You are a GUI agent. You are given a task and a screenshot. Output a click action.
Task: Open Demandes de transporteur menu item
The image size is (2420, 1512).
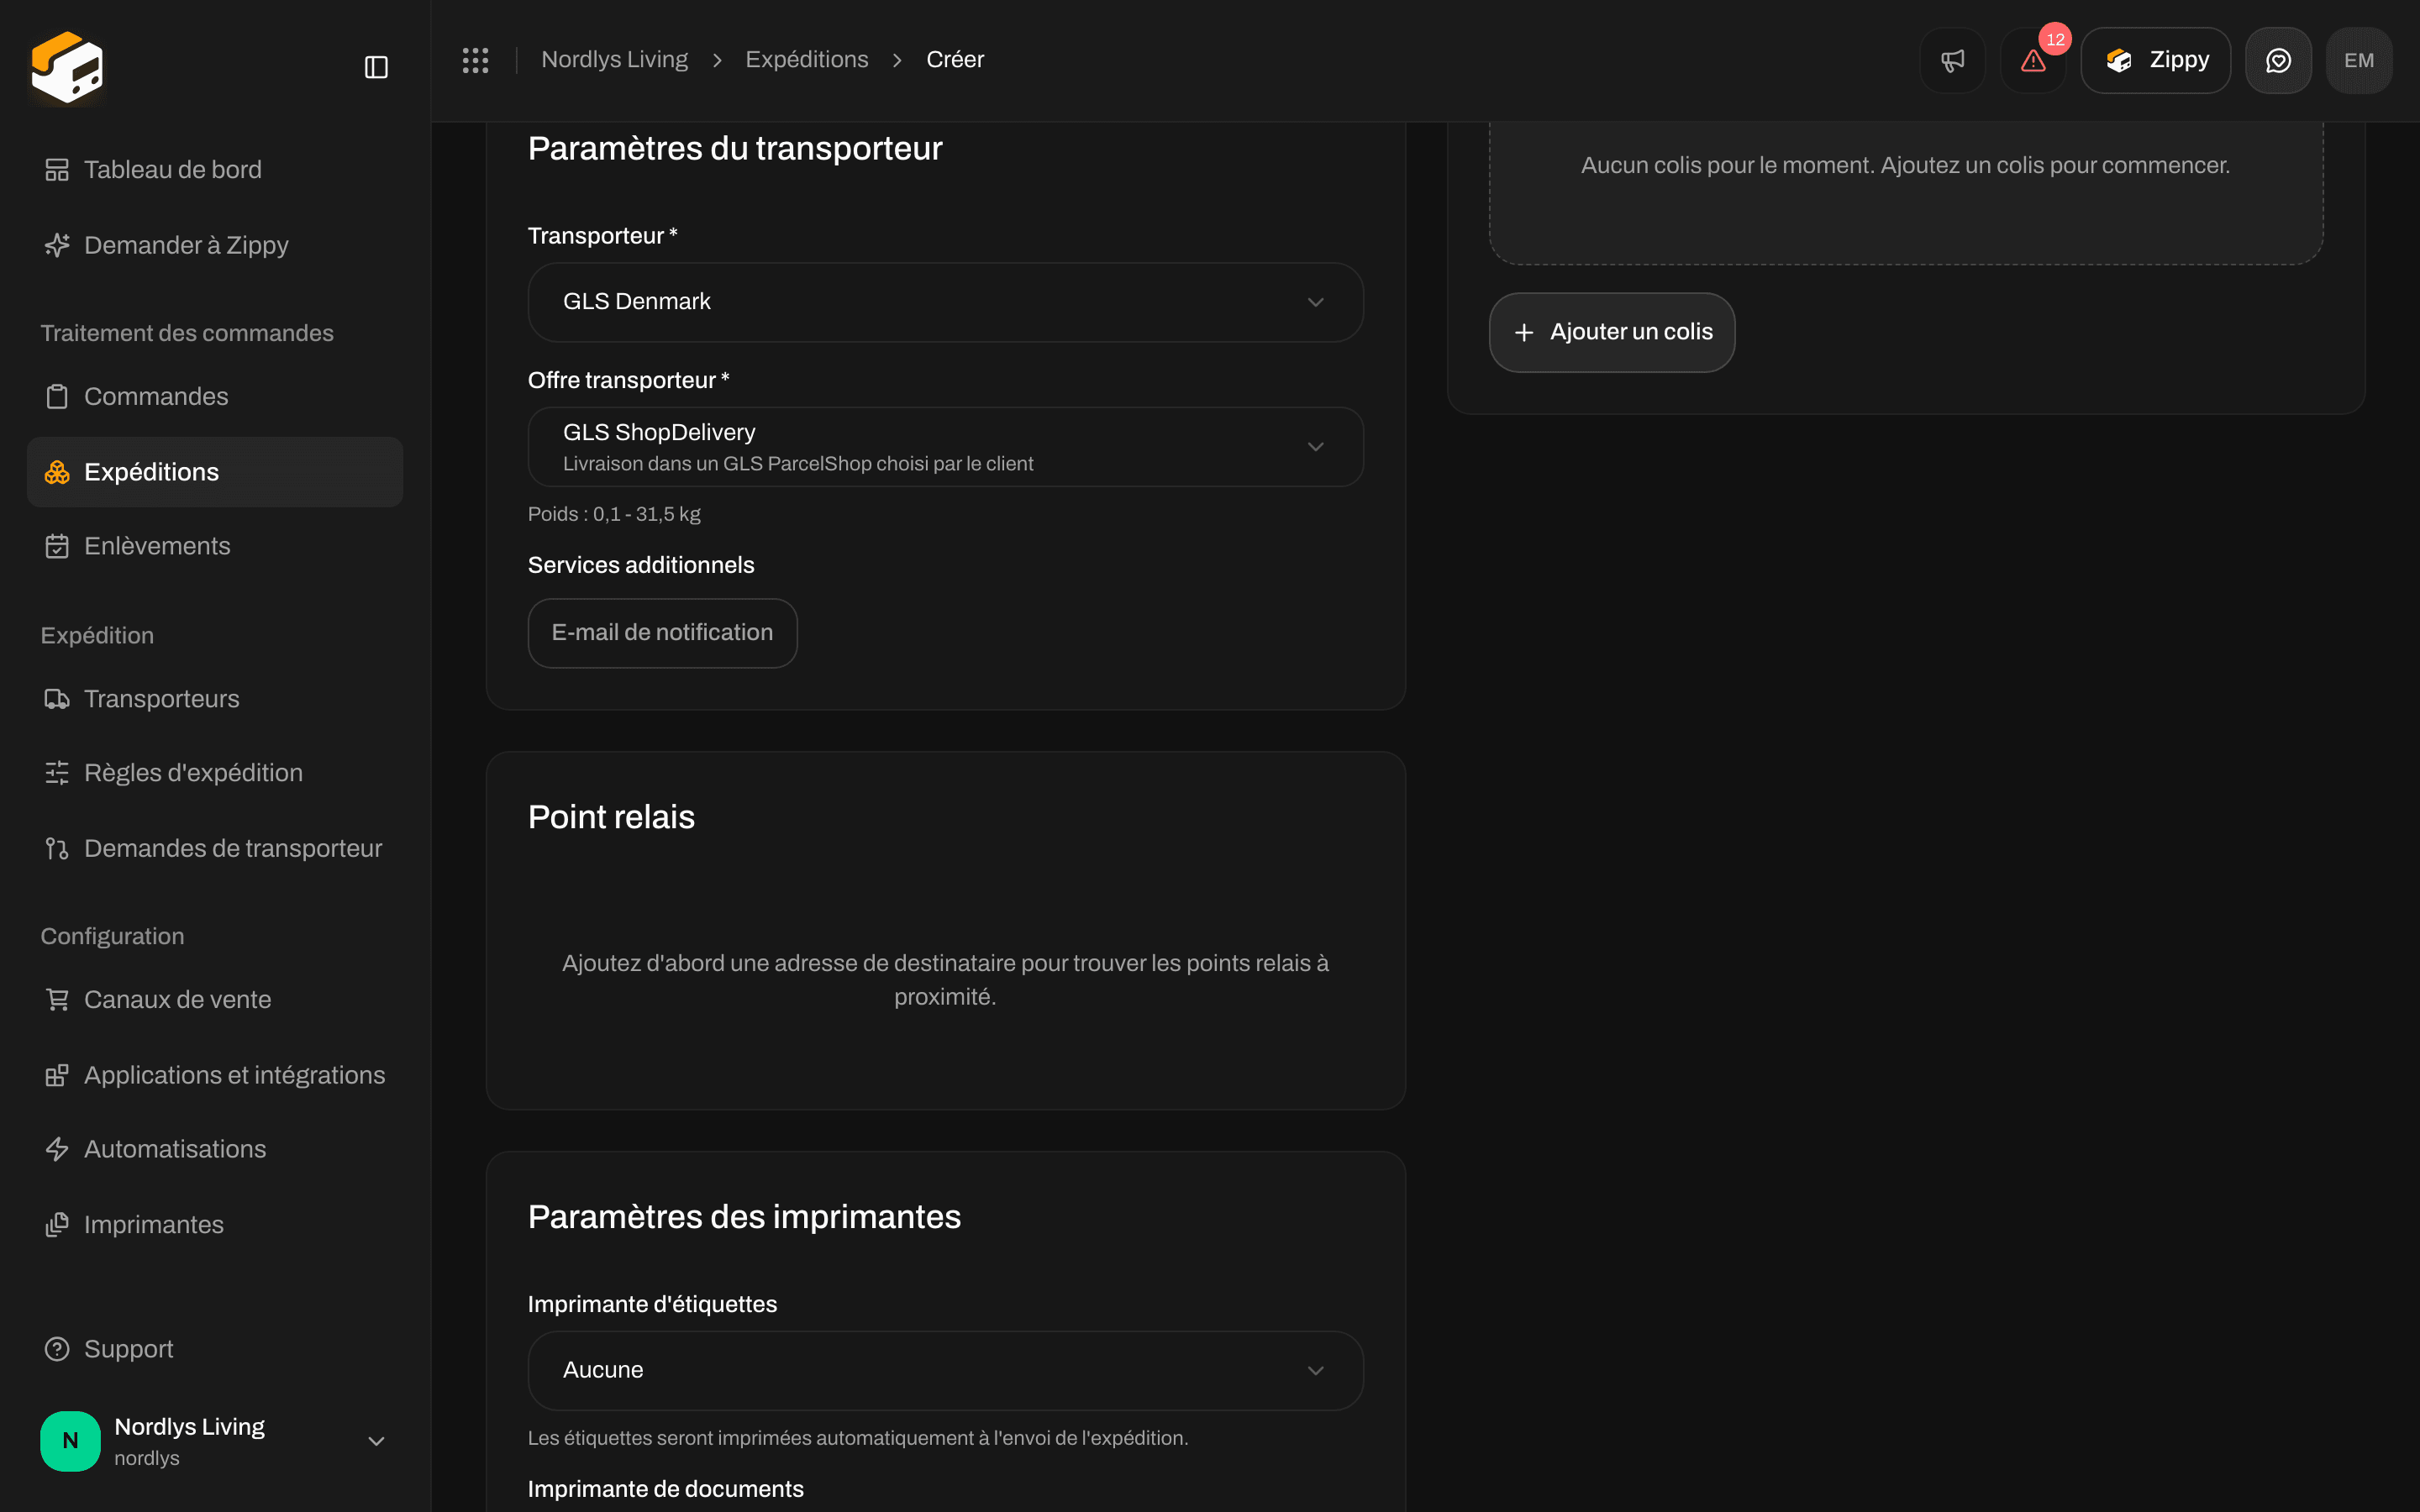pos(214,849)
